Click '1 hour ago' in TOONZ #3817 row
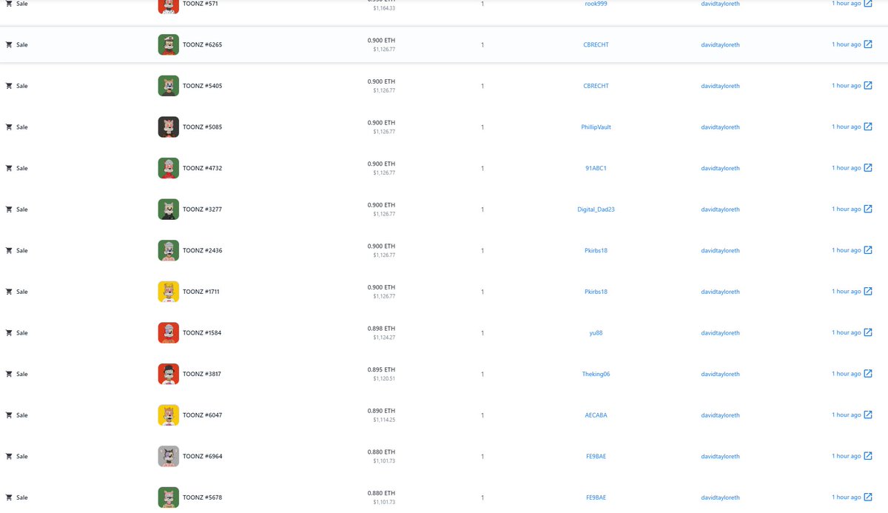 pos(846,374)
